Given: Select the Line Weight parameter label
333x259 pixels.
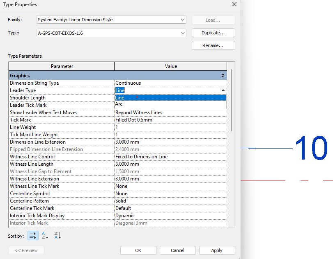Looking at the screenshot, I should (x=23, y=127).
